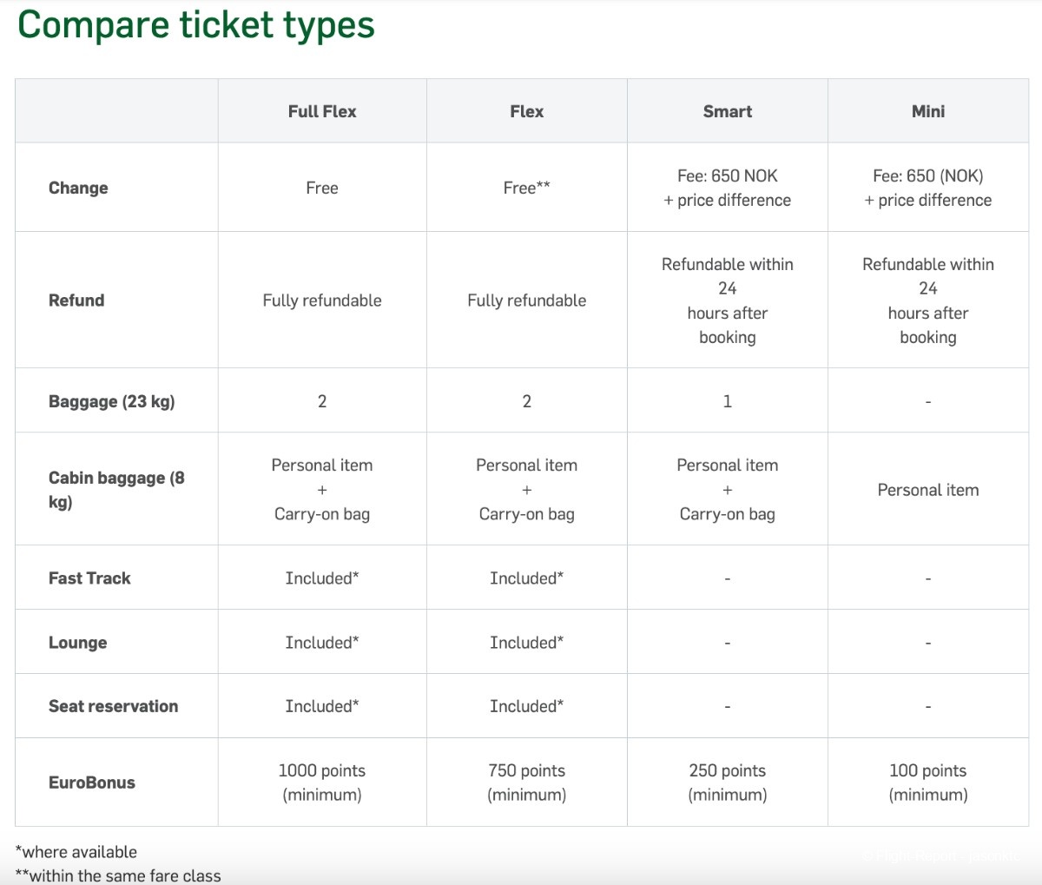Click Flex Seat reservation 'Included*'

tap(527, 706)
